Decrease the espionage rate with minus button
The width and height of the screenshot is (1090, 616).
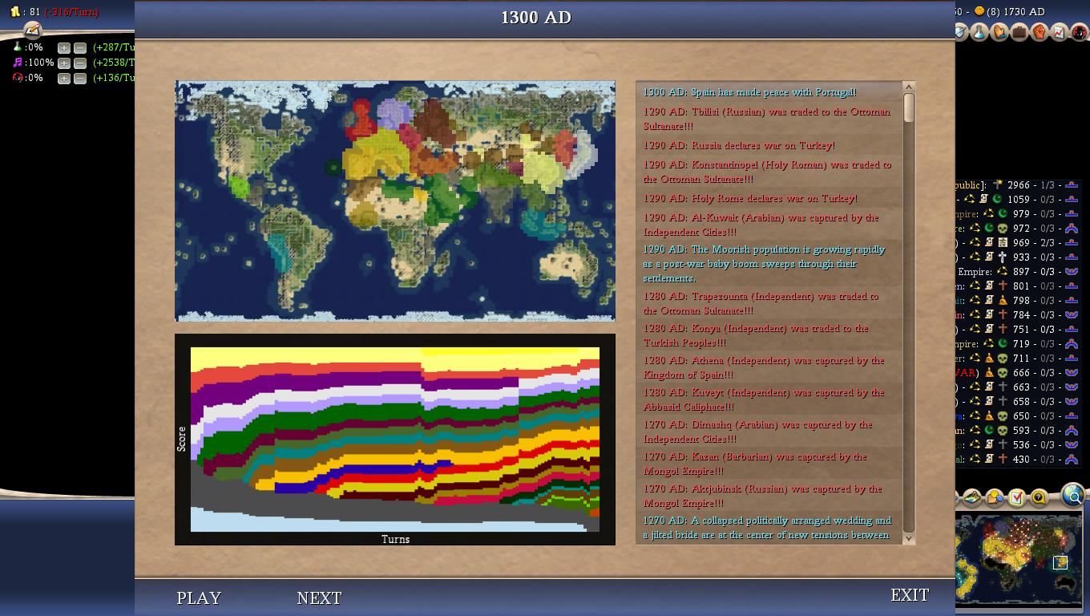(x=79, y=79)
